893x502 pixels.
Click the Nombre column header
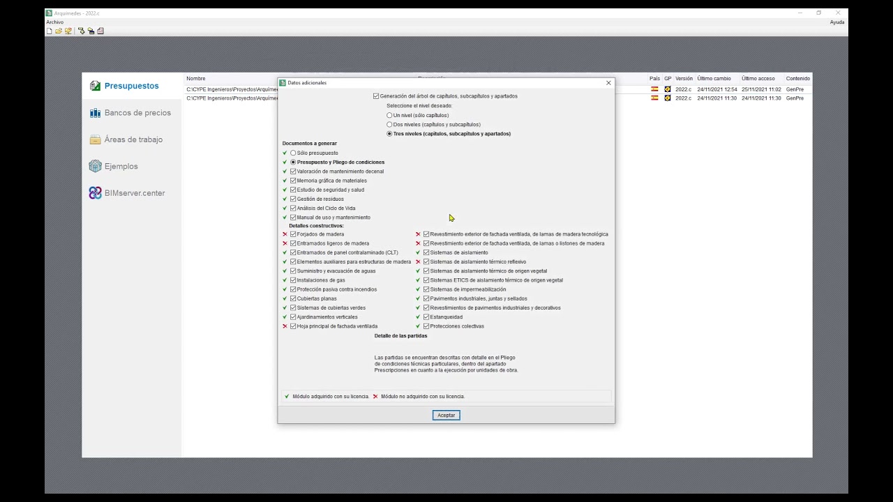click(x=196, y=79)
